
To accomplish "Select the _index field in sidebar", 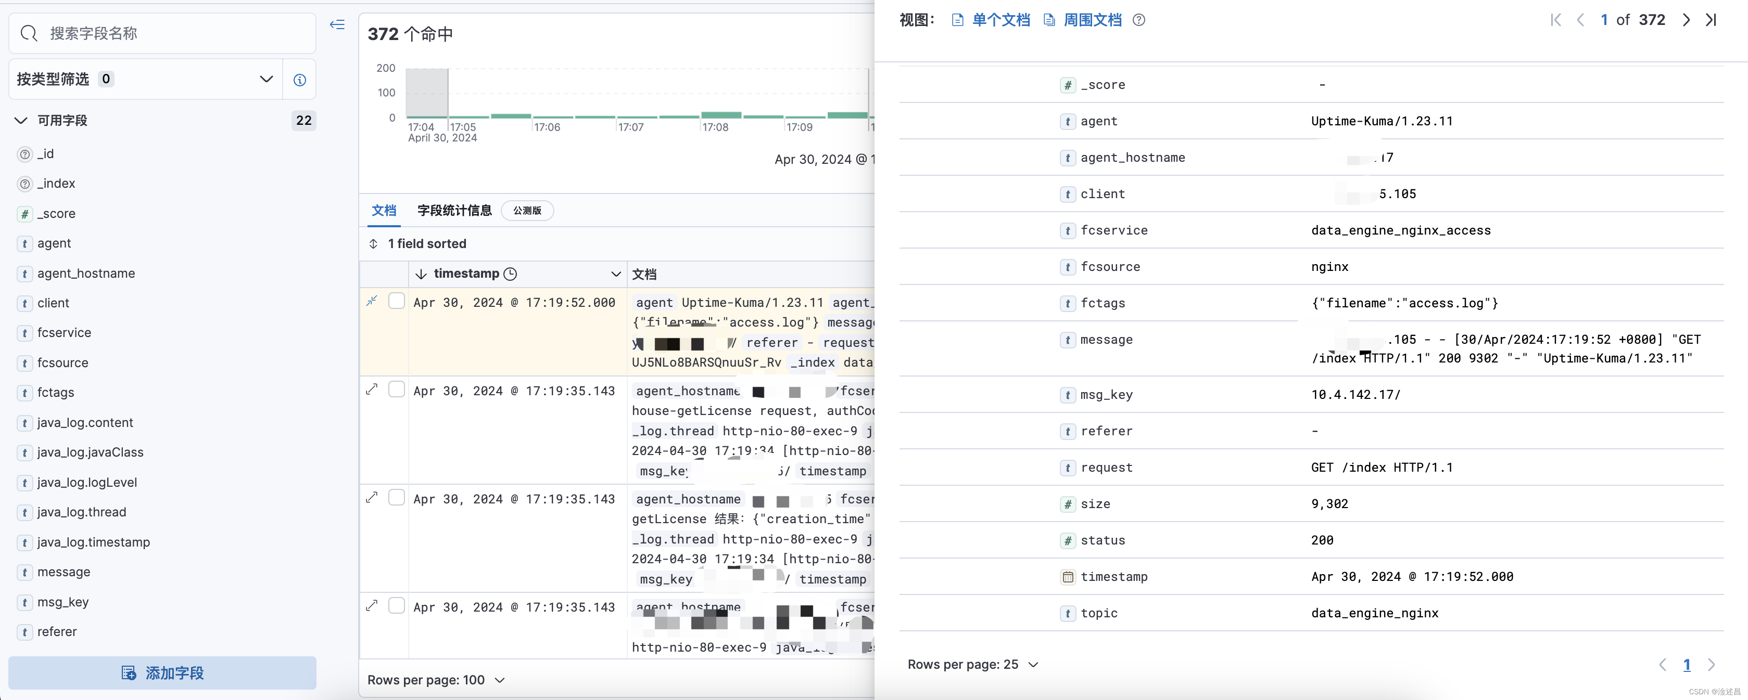I will tap(56, 184).
